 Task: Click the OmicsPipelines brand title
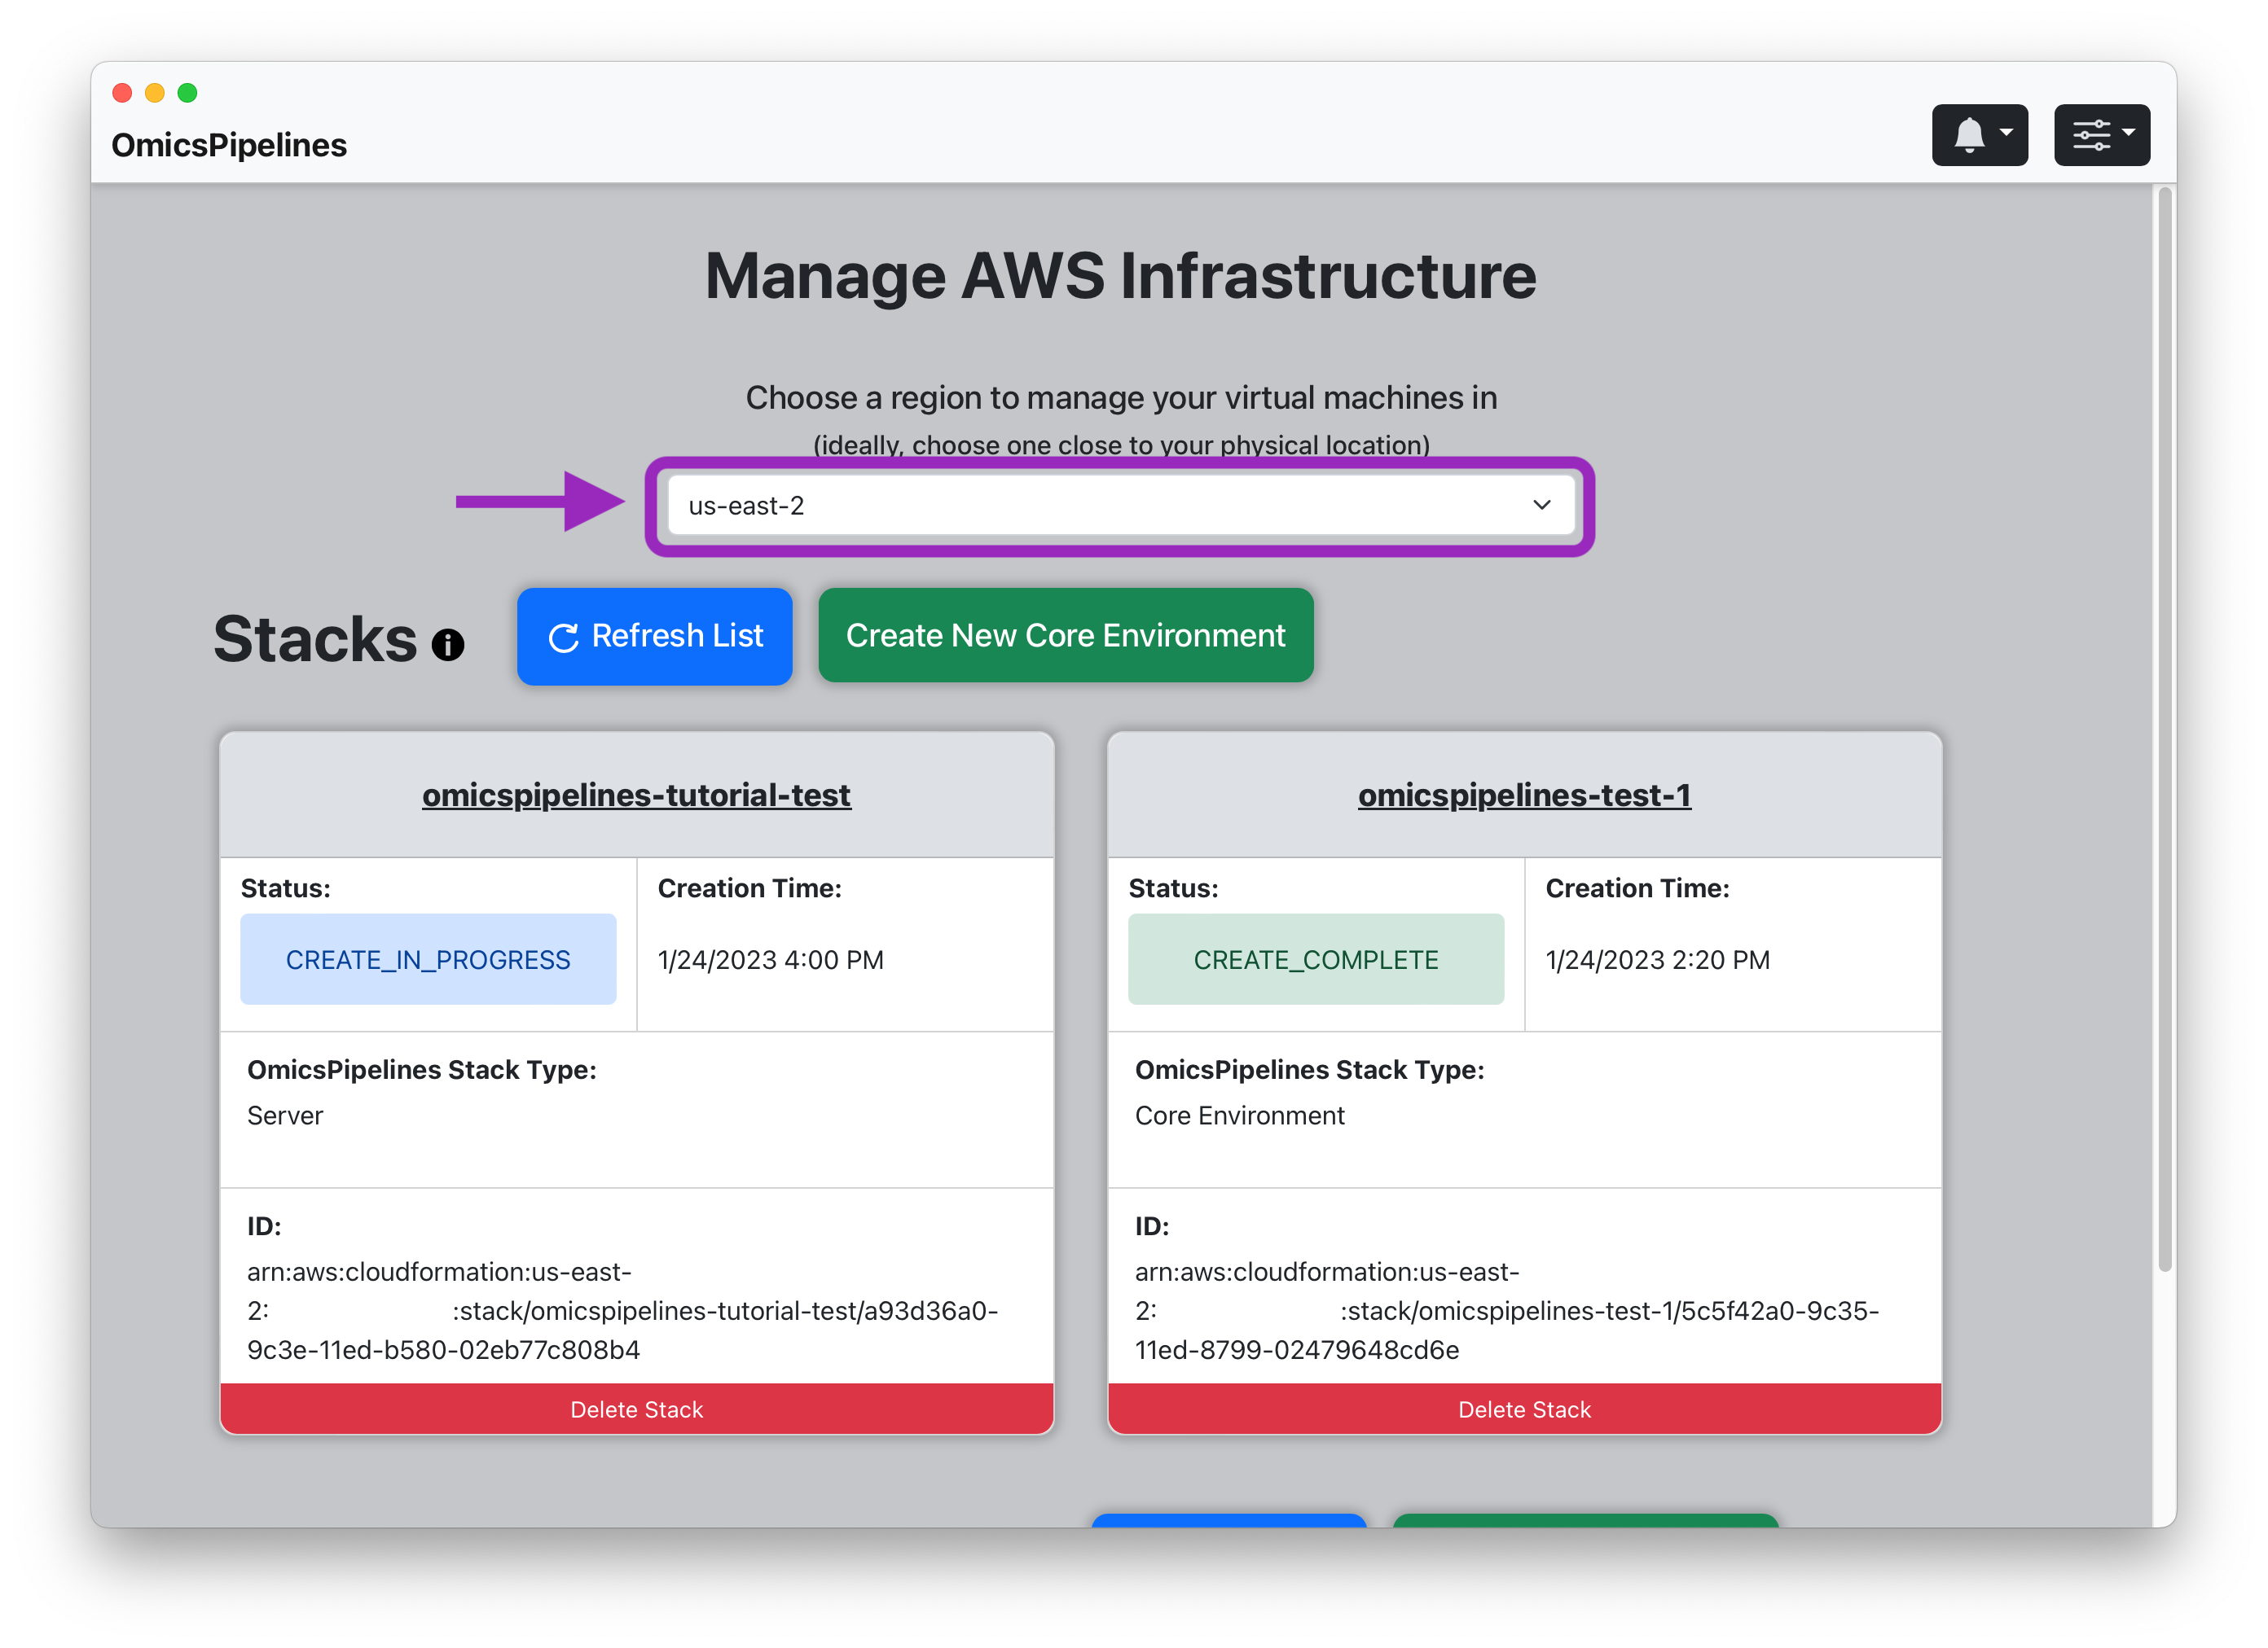[229, 145]
